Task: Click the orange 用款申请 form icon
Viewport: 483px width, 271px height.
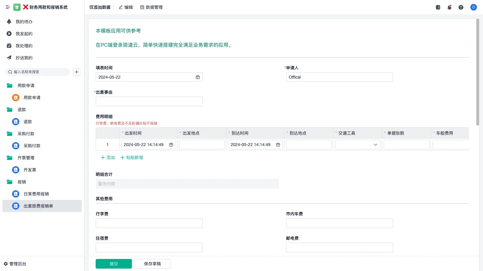Action: 16,98
